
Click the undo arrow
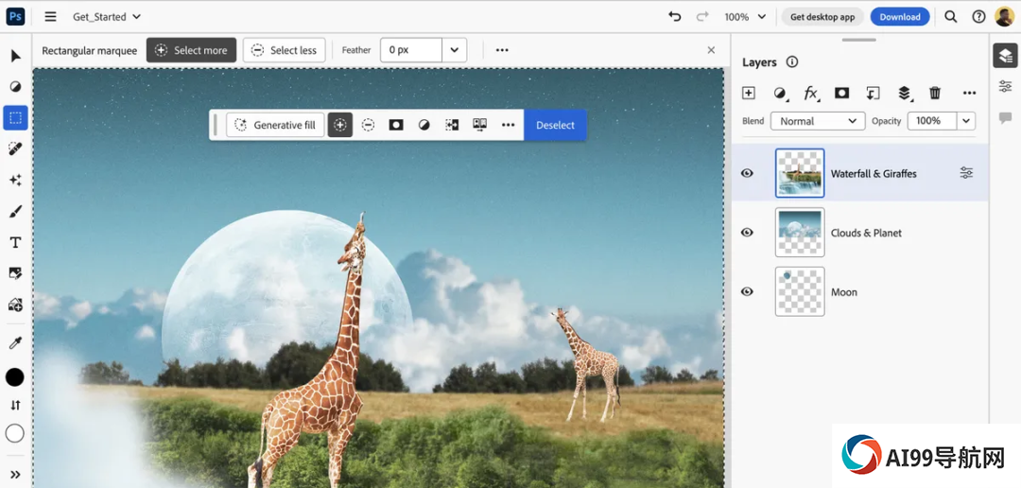pyautogui.click(x=675, y=17)
